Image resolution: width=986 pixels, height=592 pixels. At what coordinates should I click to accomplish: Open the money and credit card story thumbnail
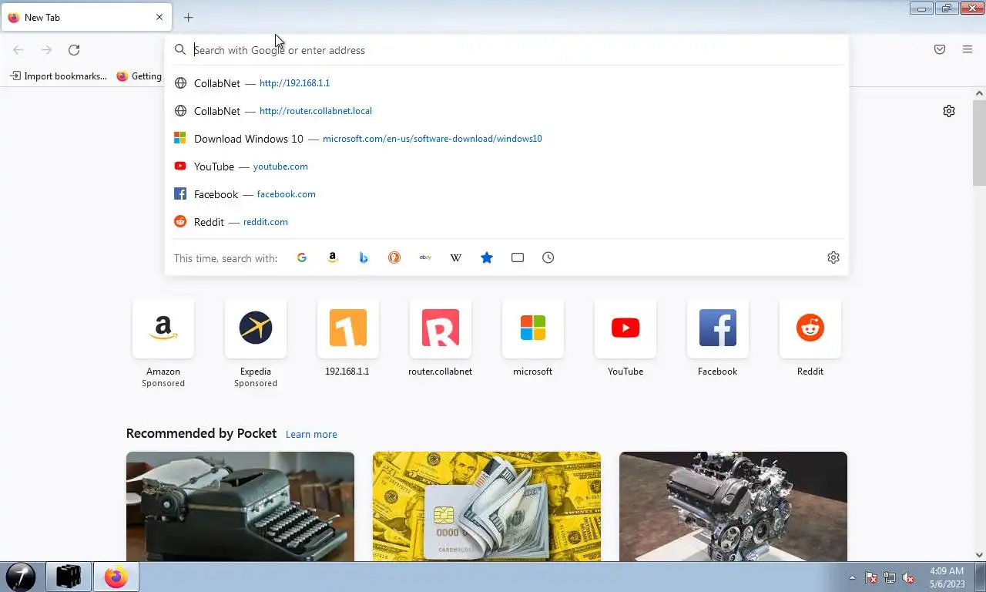coord(487,506)
